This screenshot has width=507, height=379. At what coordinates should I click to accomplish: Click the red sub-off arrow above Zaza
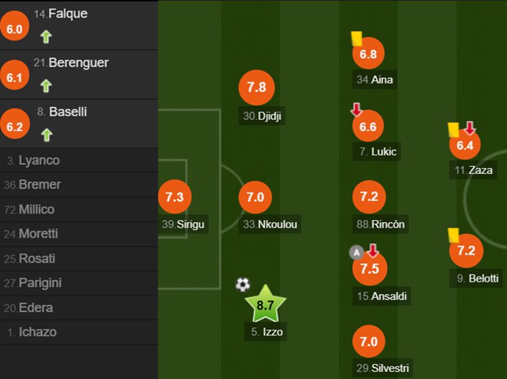(469, 128)
